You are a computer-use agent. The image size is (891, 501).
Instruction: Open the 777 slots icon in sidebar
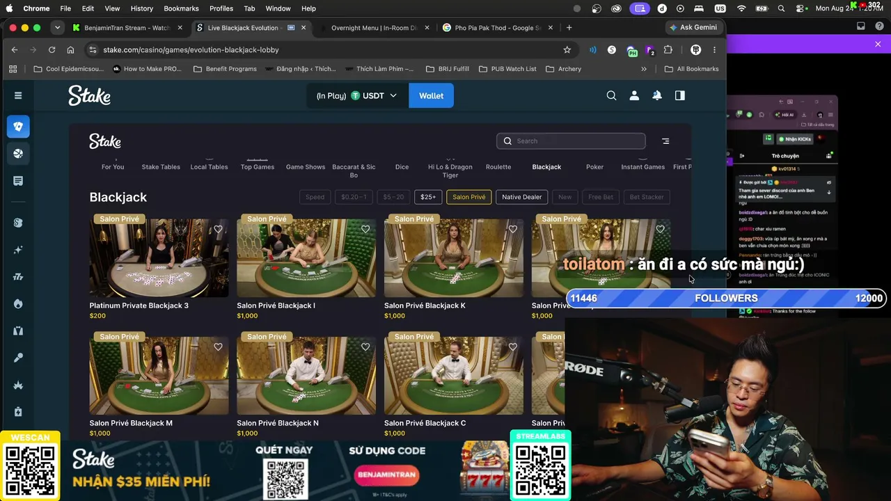pyautogui.click(x=18, y=277)
